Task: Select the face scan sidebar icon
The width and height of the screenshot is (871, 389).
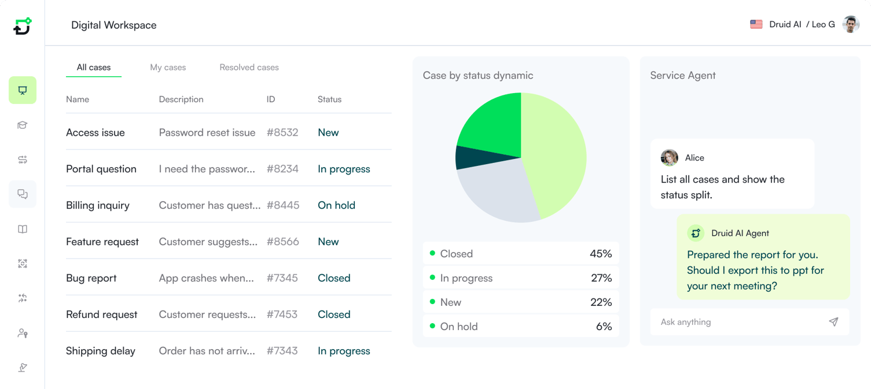Action: pos(22,264)
